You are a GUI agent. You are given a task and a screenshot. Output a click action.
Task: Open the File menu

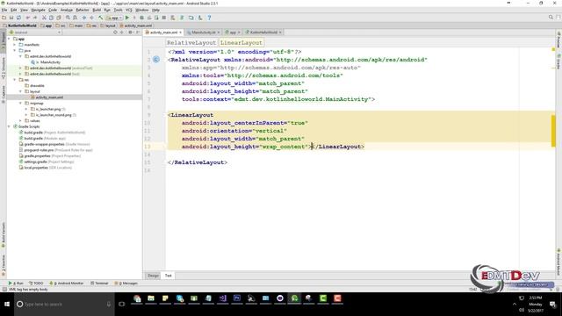pyautogui.click(x=4, y=10)
